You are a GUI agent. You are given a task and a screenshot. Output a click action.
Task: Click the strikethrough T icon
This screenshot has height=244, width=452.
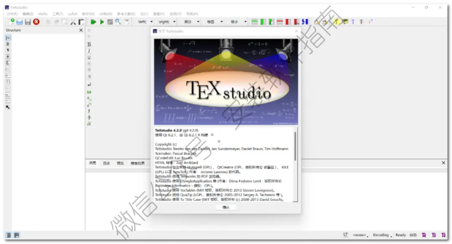click(x=362, y=22)
